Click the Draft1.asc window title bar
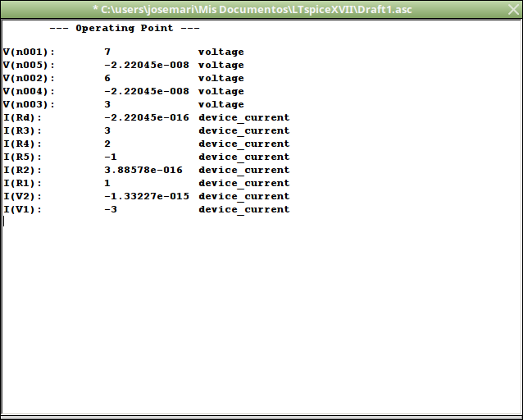The width and height of the screenshot is (523, 420). click(x=261, y=7)
